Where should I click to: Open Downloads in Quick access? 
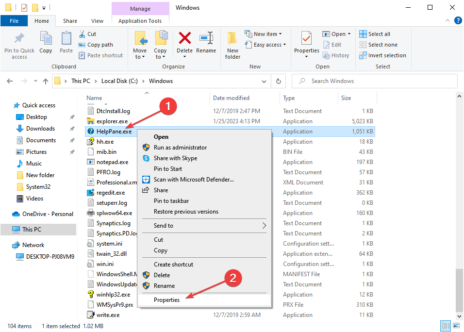coord(41,129)
